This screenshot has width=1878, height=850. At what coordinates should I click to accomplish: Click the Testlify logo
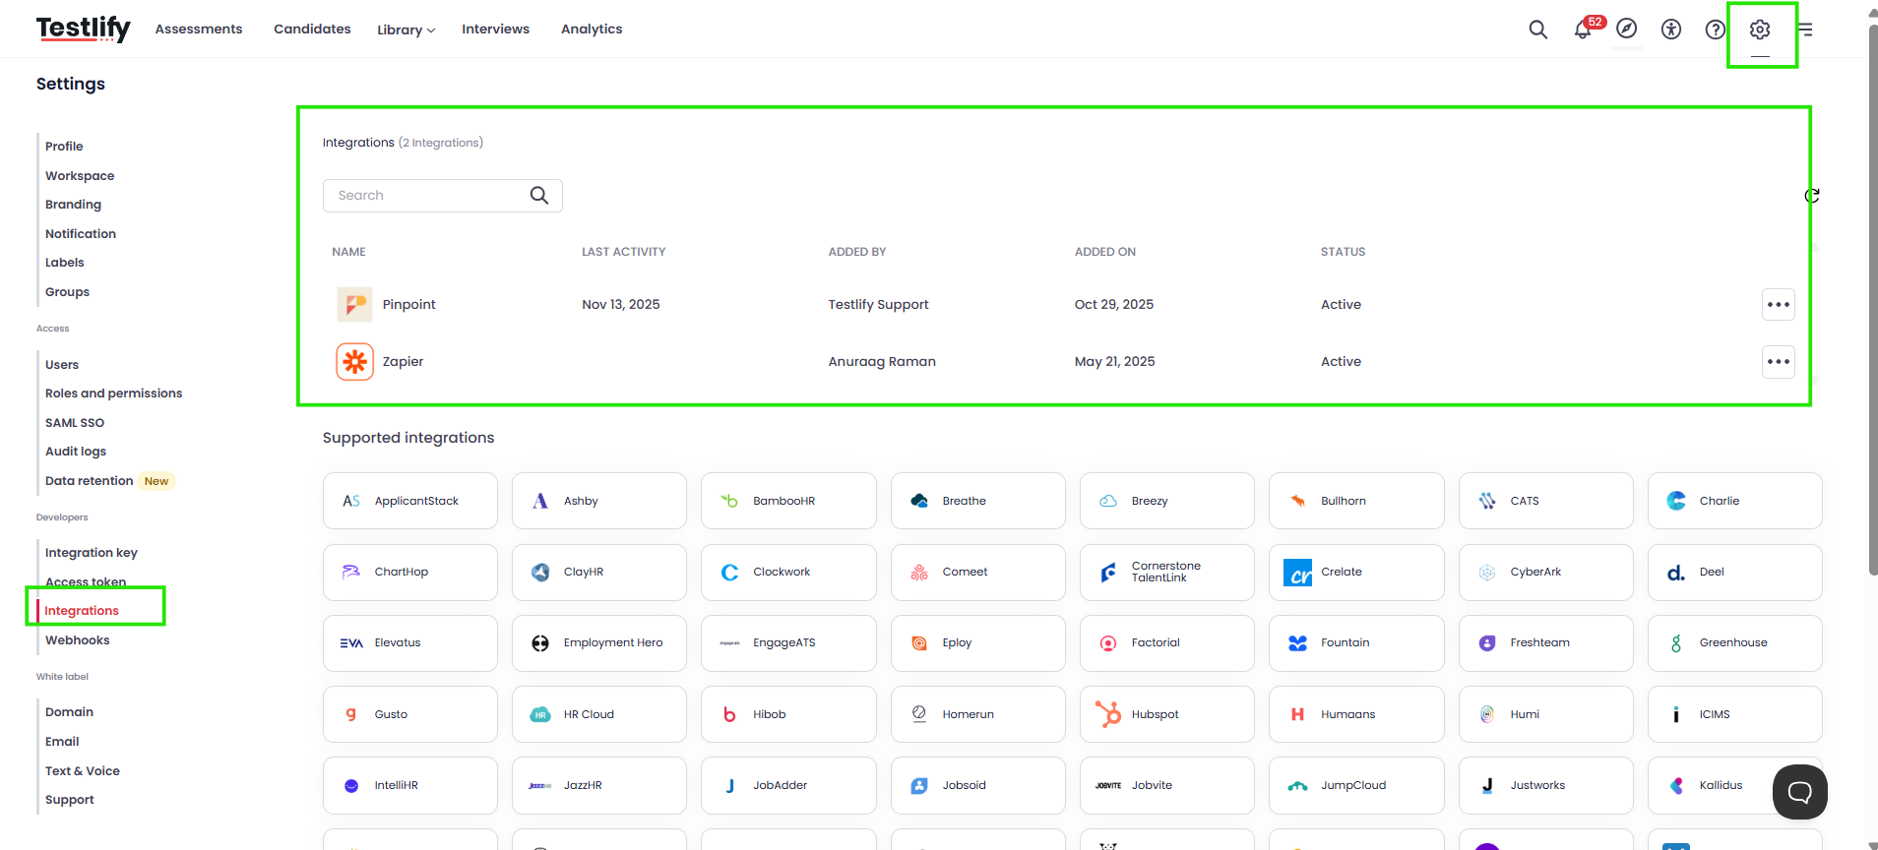(84, 29)
